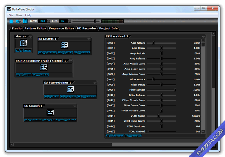The width and height of the screenshot is (225, 157).
Task: Open the ES StereoJoiner 1 dropdown arrow
Action: (95, 83)
